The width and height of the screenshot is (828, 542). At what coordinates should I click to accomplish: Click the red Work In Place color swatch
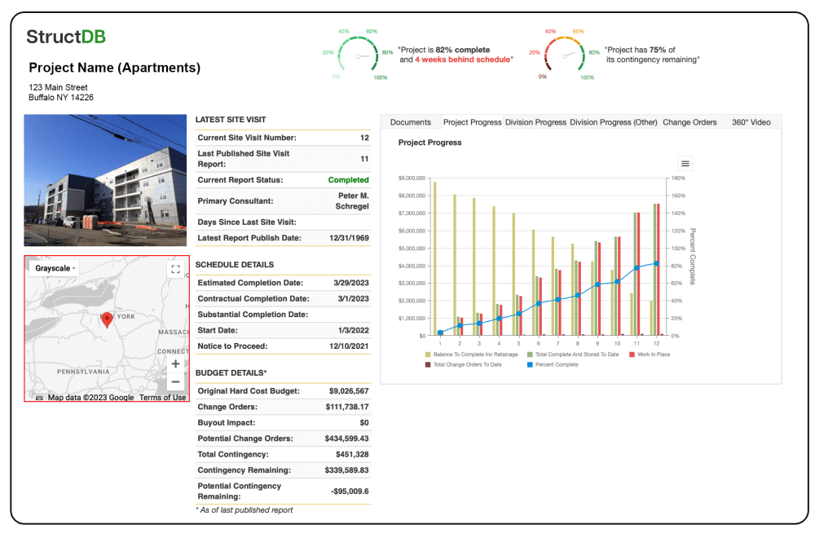click(x=632, y=355)
